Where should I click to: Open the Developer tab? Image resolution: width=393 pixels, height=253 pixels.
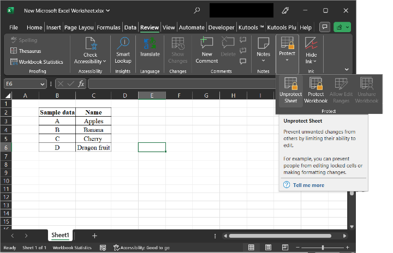(x=222, y=27)
